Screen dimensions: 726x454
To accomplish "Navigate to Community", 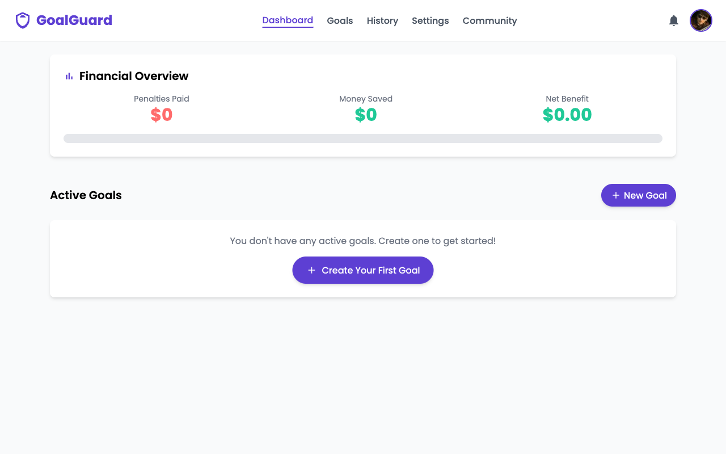I will [x=489, y=20].
